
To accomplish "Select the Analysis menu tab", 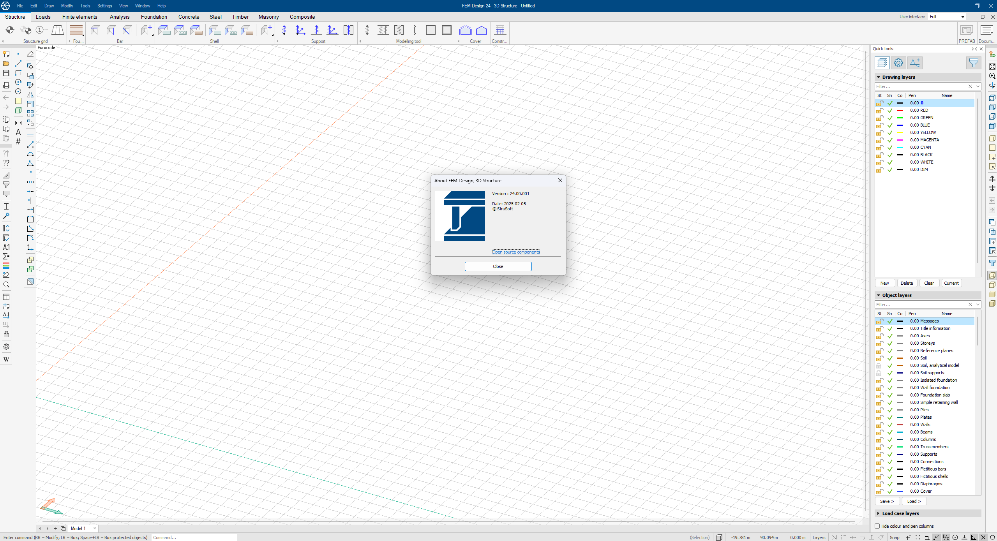I will pyautogui.click(x=119, y=17).
